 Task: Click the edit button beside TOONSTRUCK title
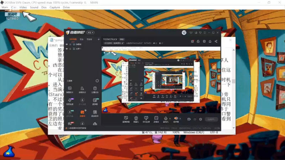tap(121, 39)
